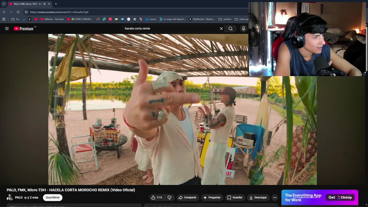The height and width of the screenshot is (207, 368).
Task: Open more actions three-dot menu
Action: click(x=275, y=198)
